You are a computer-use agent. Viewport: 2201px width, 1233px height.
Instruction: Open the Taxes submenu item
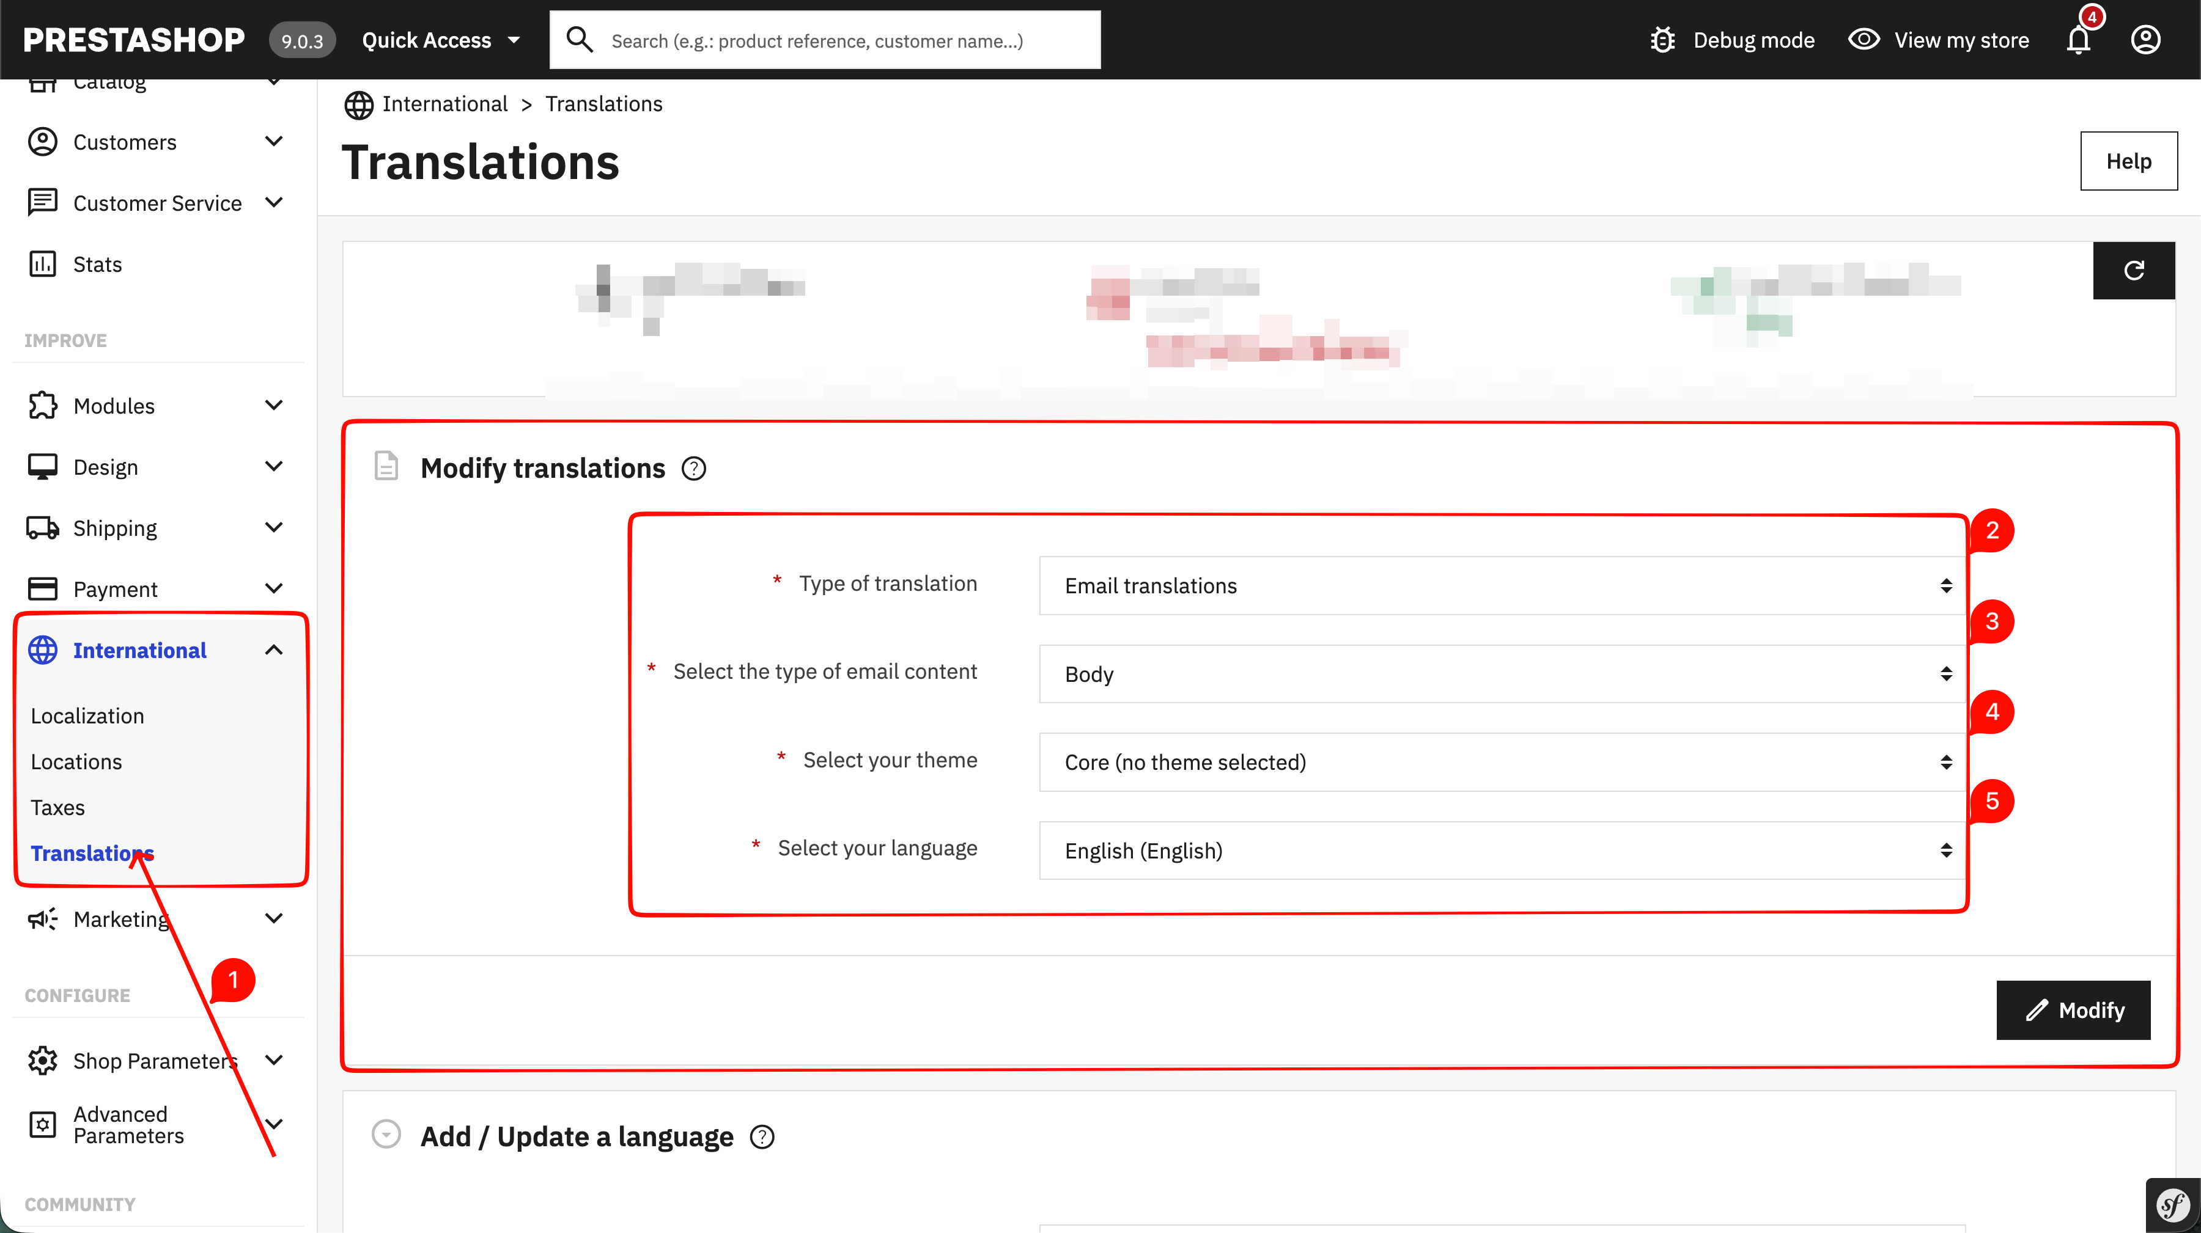click(57, 808)
